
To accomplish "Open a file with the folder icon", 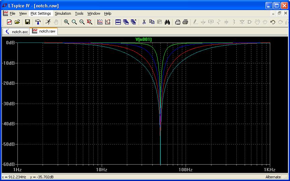I will point(17,22).
